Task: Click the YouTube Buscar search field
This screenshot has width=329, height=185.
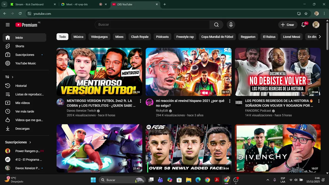Action: pos(152,25)
